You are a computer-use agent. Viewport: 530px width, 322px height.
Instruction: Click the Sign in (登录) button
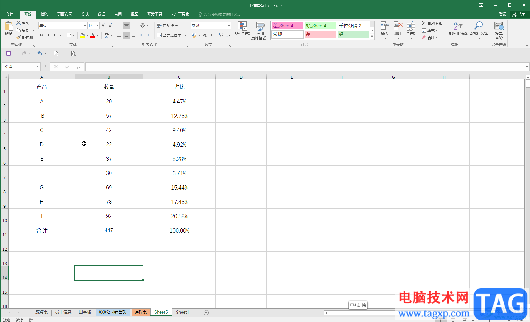pyautogui.click(x=503, y=14)
